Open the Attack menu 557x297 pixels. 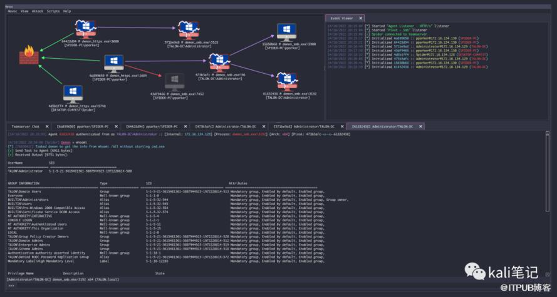click(x=38, y=11)
